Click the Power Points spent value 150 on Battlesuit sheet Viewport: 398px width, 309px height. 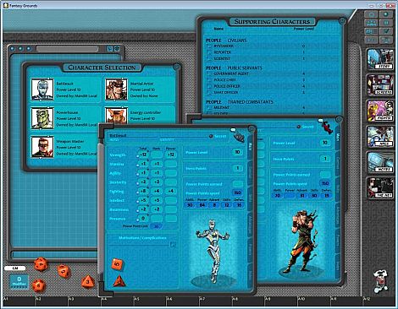pos(237,192)
